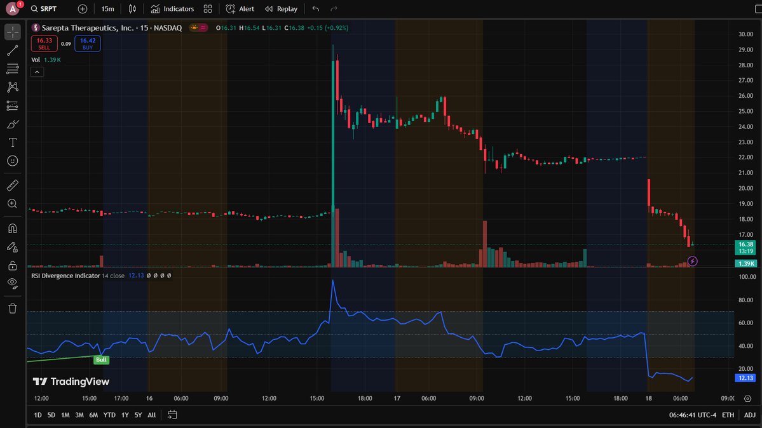Image resolution: width=762 pixels, height=428 pixels.
Task: Collapse the indicator legend chevron
Action: (x=37, y=72)
